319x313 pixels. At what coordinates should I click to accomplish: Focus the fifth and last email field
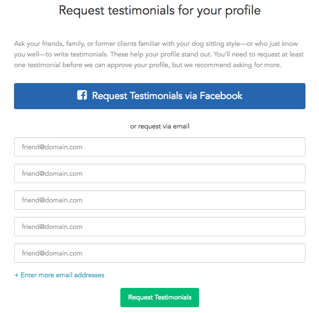(x=159, y=253)
